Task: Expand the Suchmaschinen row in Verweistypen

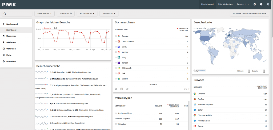Action: 116,113
